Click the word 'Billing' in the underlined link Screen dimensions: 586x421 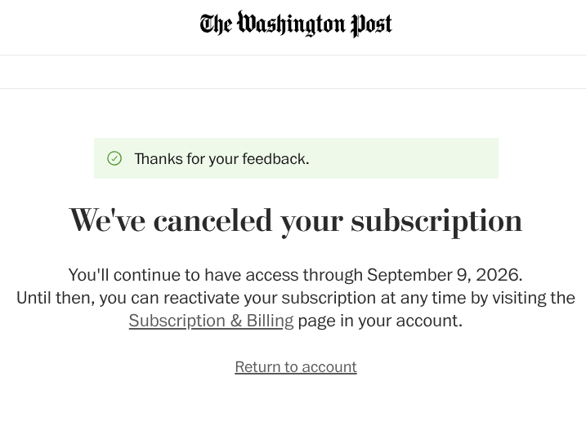pyautogui.click(x=270, y=321)
